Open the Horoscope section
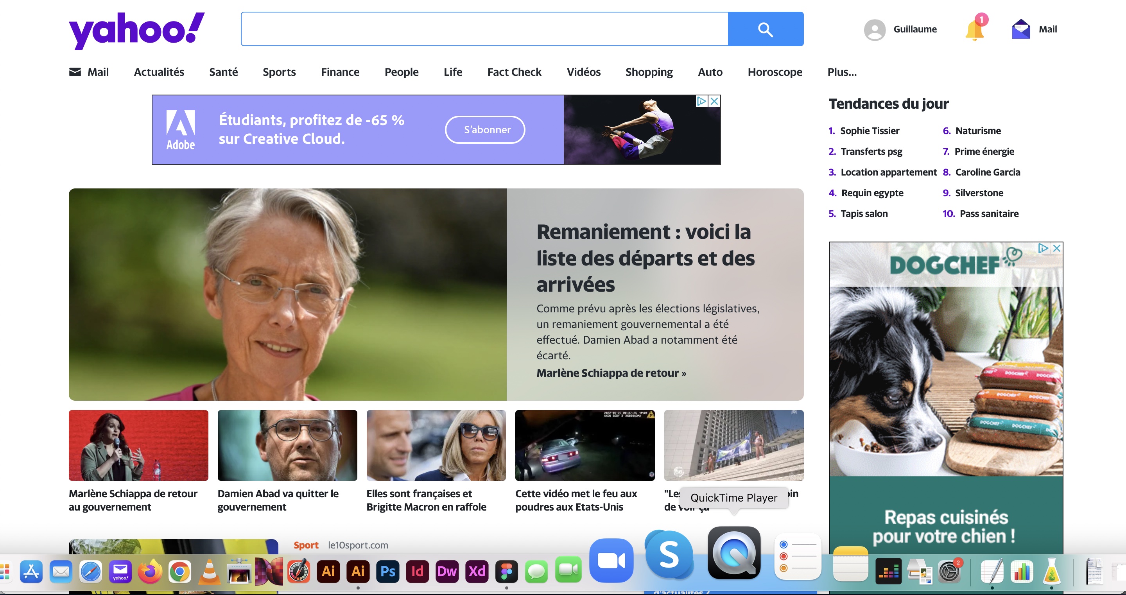The image size is (1126, 595). tap(775, 72)
